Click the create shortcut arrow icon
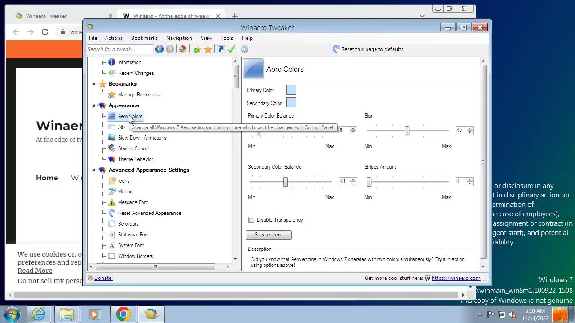Screen dimensions: 575x323 coord(221,49)
